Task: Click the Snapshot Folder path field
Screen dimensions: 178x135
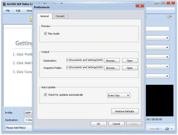Action: coord(84,67)
